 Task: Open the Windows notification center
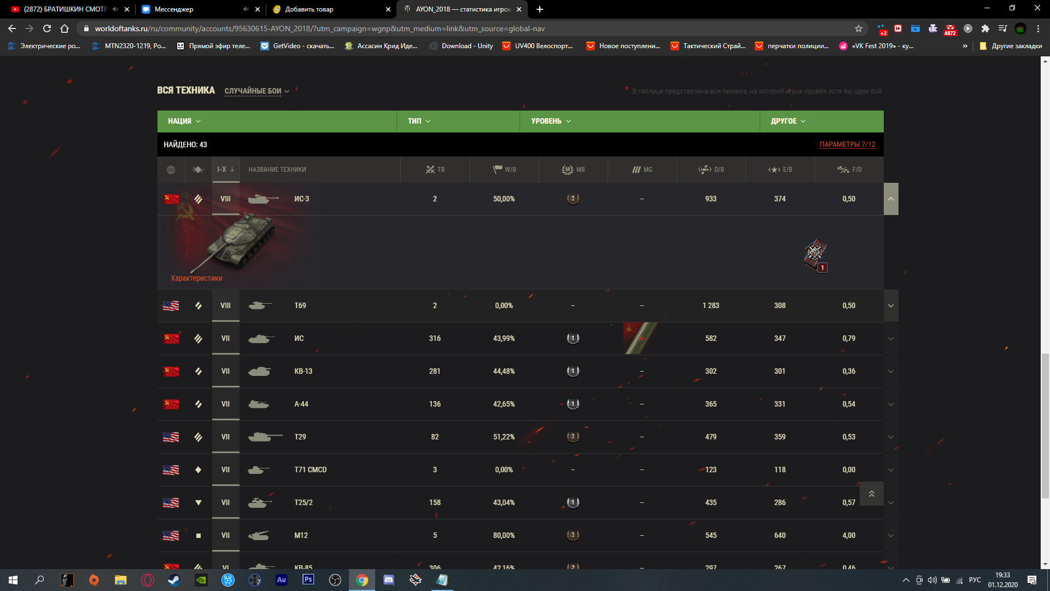1032,580
